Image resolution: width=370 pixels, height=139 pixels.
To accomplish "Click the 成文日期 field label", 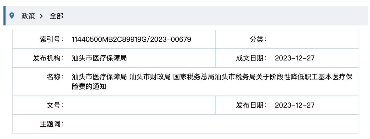I will pyautogui.click(x=251, y=58).
